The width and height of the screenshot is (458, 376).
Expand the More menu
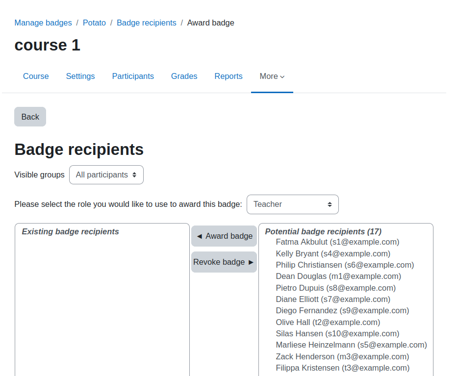pos(272,76)
